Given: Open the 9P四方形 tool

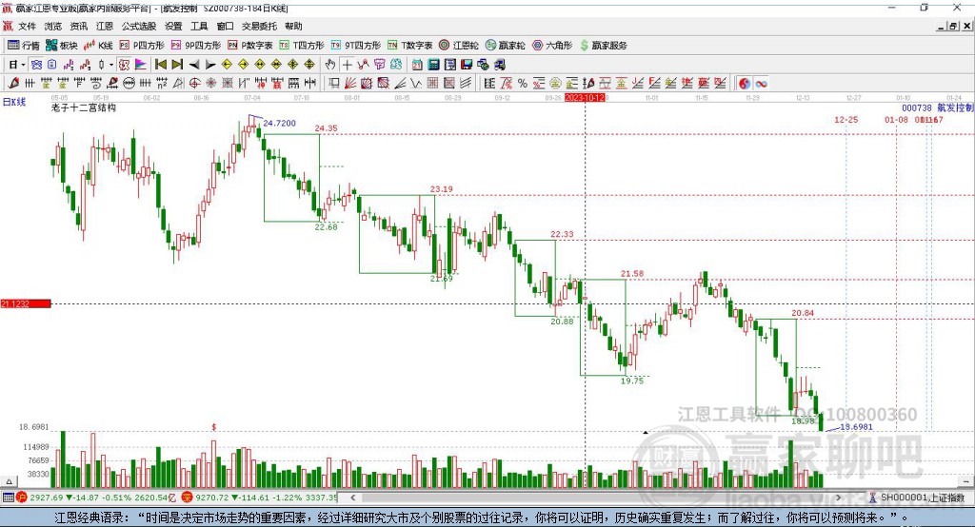Looking at the screenshot, I should coord(196,46).
